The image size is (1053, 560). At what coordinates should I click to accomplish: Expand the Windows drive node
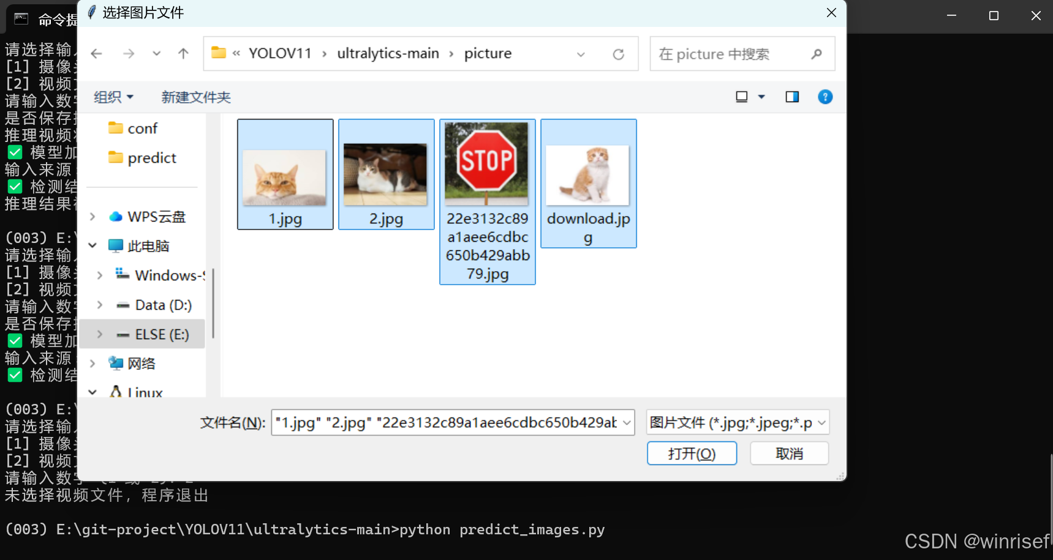100,275
